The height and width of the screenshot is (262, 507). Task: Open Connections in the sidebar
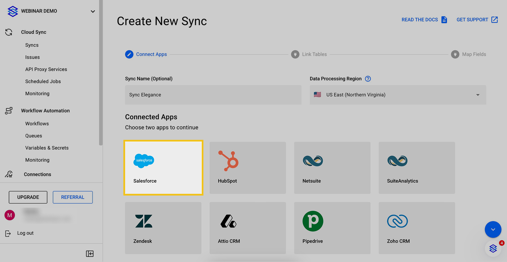[x=37, y=174]
